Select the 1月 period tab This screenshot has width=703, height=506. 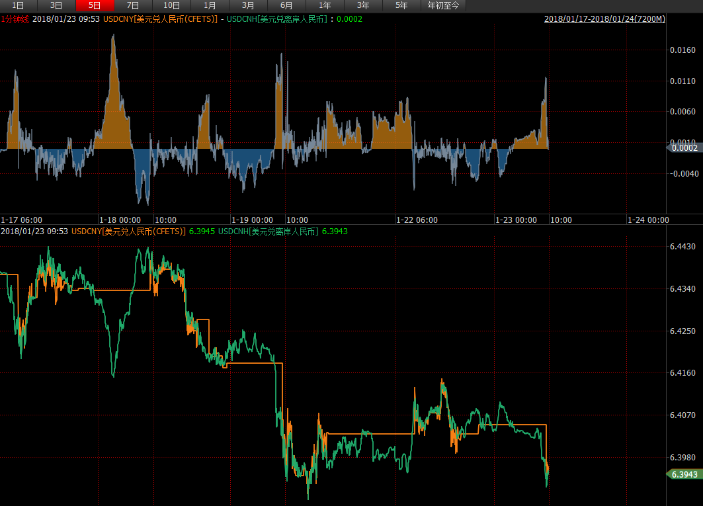click(x=210, y=5)
